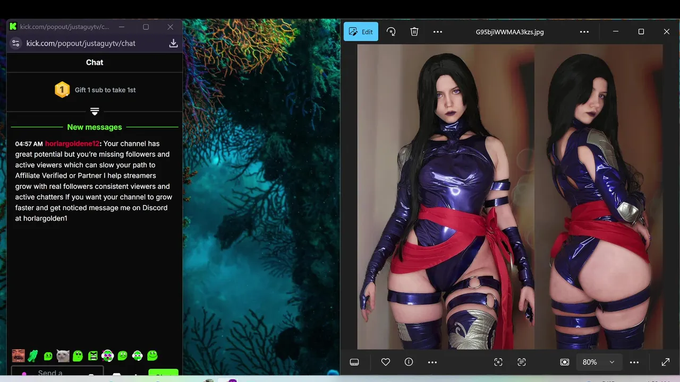Minimize the Kick chat window
Screen dimensions: 680x382
(122, 27)
